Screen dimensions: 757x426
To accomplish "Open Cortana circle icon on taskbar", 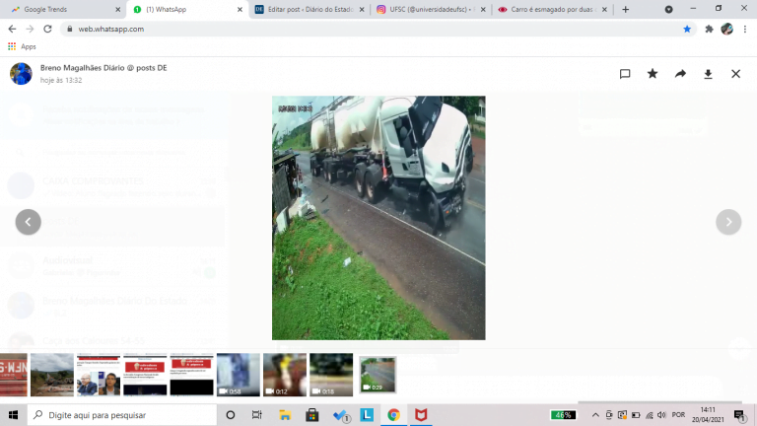I will pyautogui.click(x=231, y=415).
